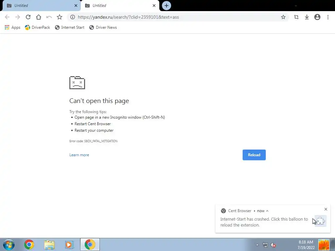Image resolution: width=335 pixels, height=251 pixels.
Task: Click the orange flower tray thumbnail
Action: [x=324, y=245]
